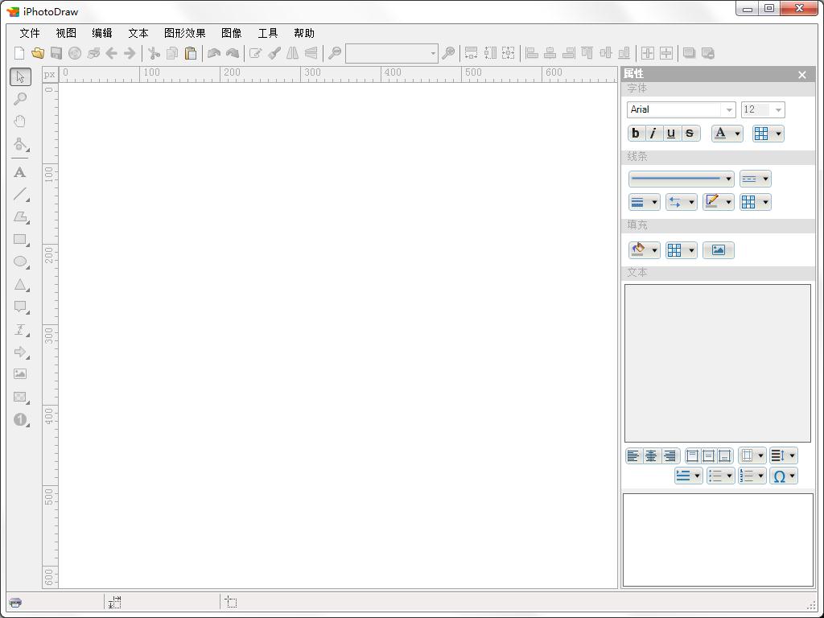824x618 pixels.
Task: Open the line style dropdown
Action: pos(681,179)
